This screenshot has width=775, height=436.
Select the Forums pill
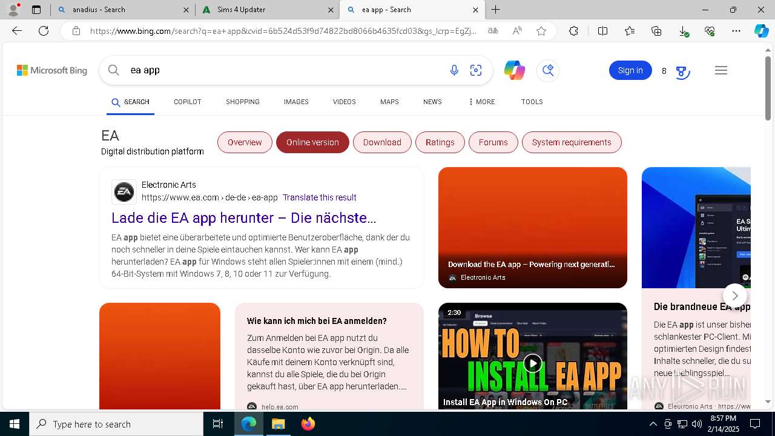click(493, 142)
